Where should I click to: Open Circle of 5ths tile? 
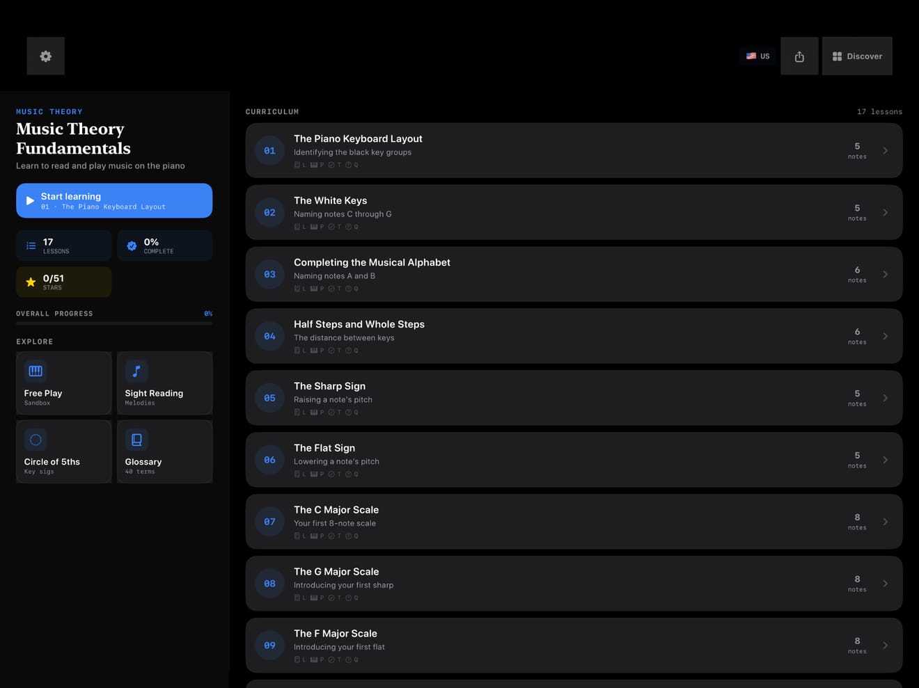point(63,451)
